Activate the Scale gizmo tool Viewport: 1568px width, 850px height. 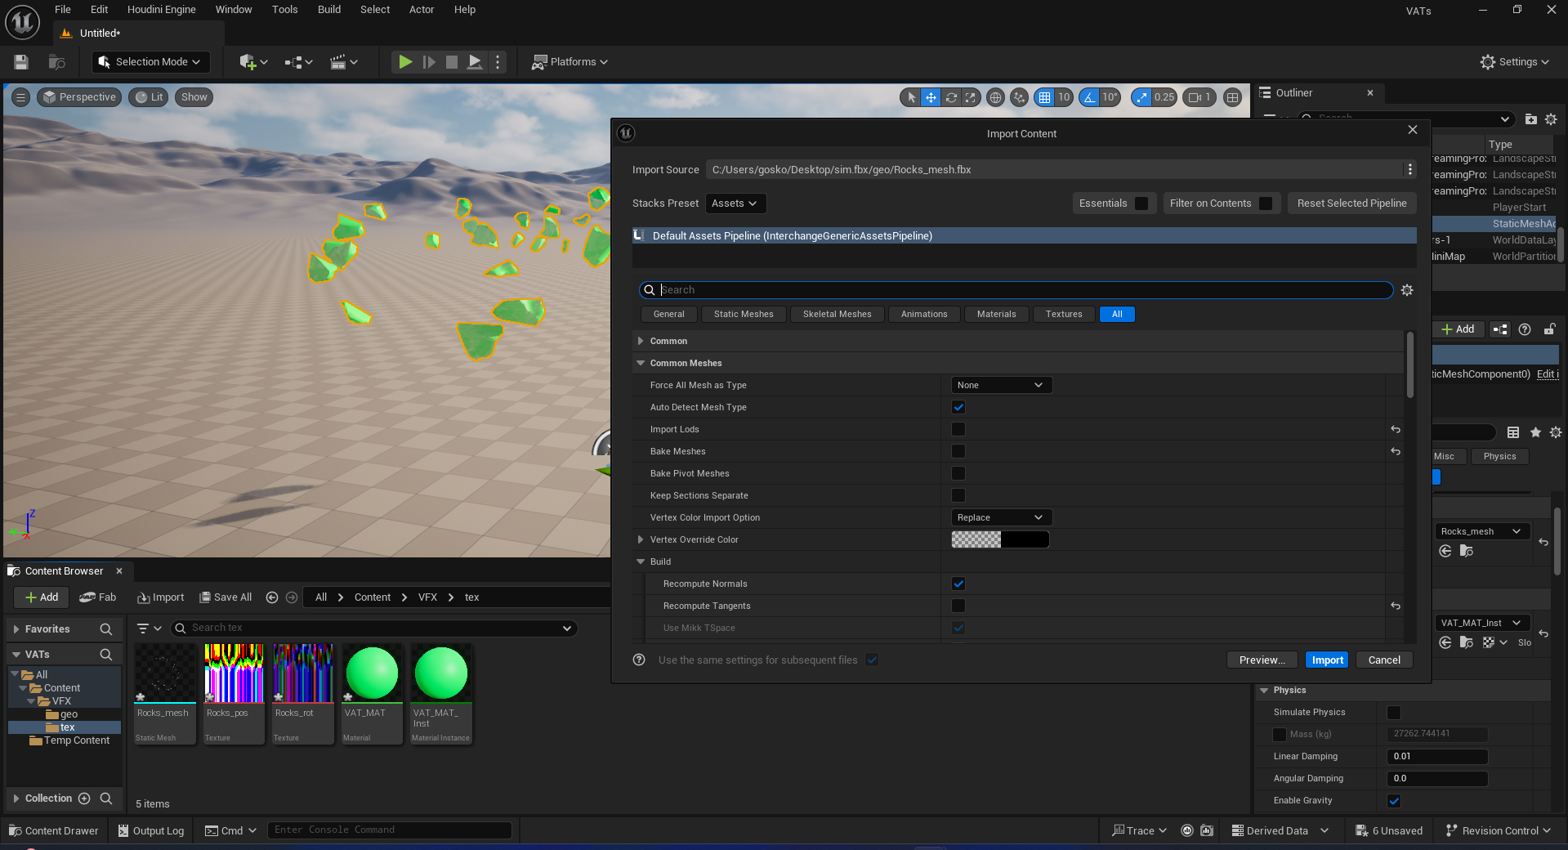[x=971, y=97]
